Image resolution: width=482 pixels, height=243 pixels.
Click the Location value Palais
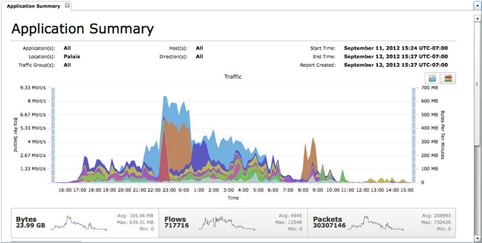tap(72, 57)
